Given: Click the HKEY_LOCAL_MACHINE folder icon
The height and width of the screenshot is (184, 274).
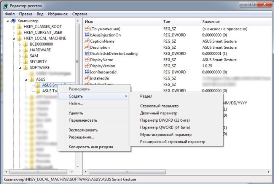Looking at the screenshot, I should (x=19, y=38).
